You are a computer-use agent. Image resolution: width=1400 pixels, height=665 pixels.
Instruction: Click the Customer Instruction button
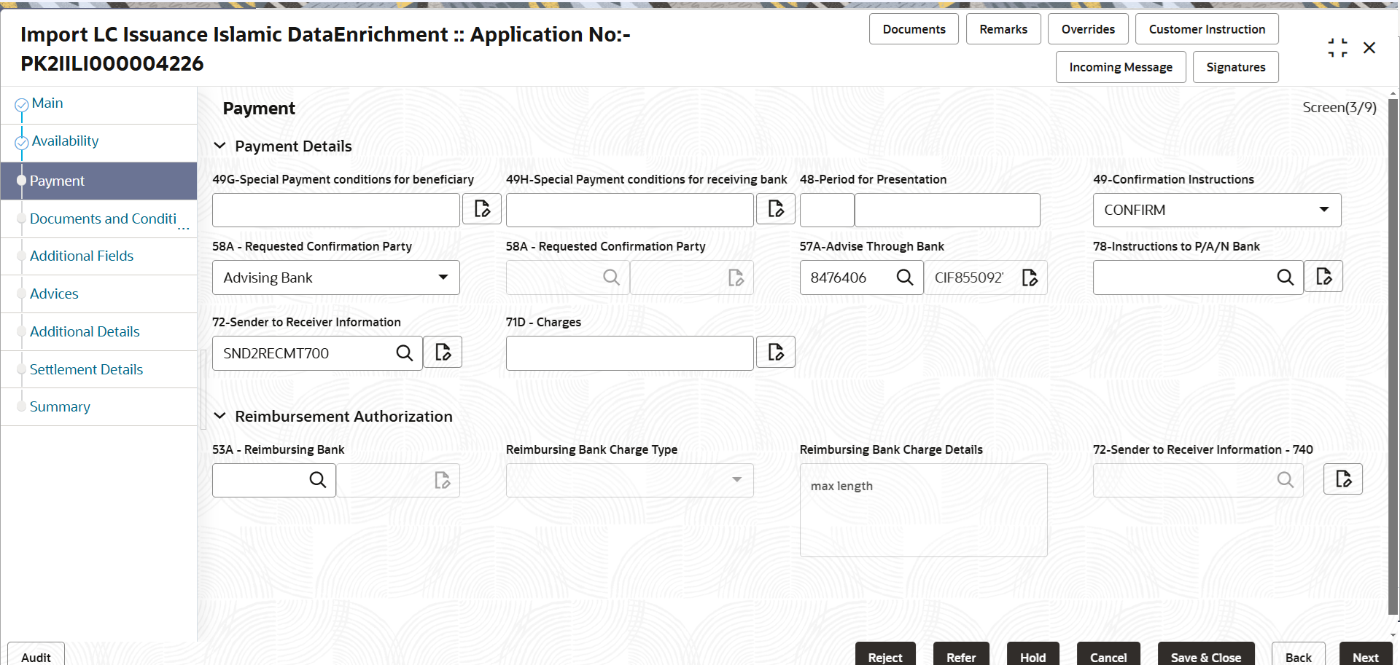pyautogui.click(x=1207, y=29)
